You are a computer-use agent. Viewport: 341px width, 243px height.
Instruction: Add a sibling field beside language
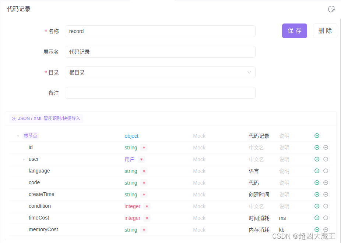[317, 171]
